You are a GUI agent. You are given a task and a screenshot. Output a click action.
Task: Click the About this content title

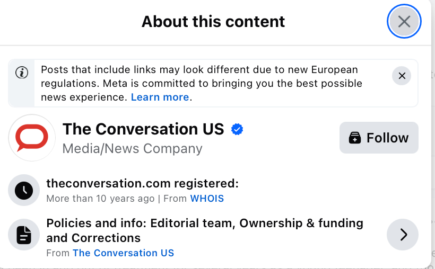pos(213,22)
